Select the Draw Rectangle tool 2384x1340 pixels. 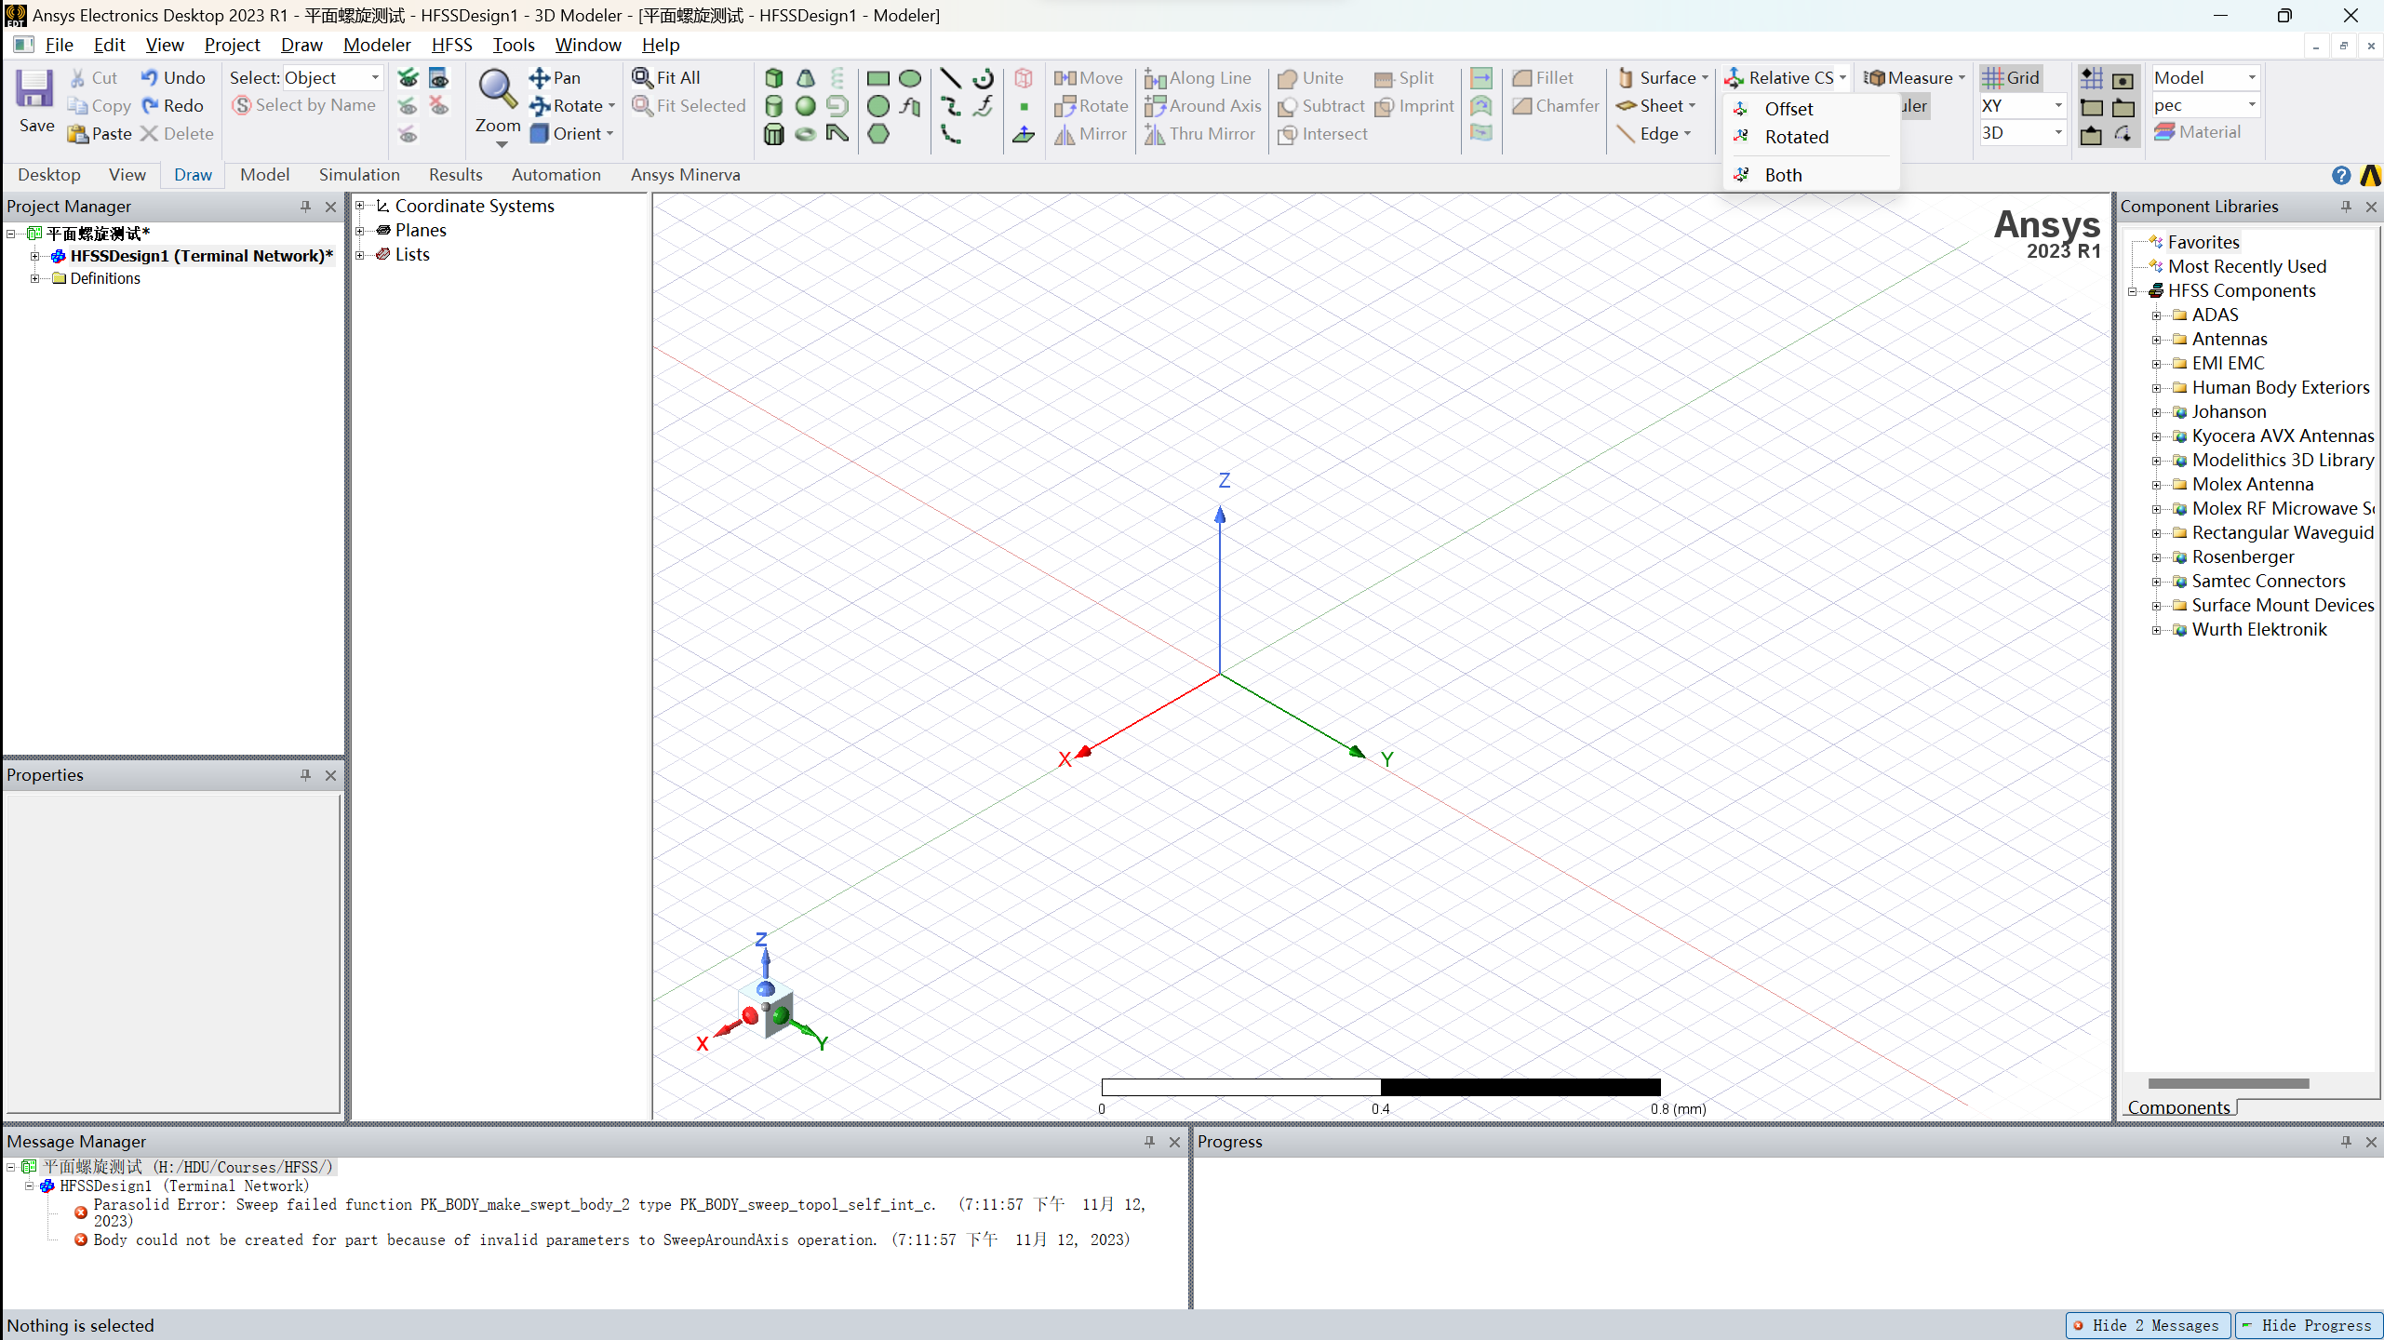tap(878, 78)
